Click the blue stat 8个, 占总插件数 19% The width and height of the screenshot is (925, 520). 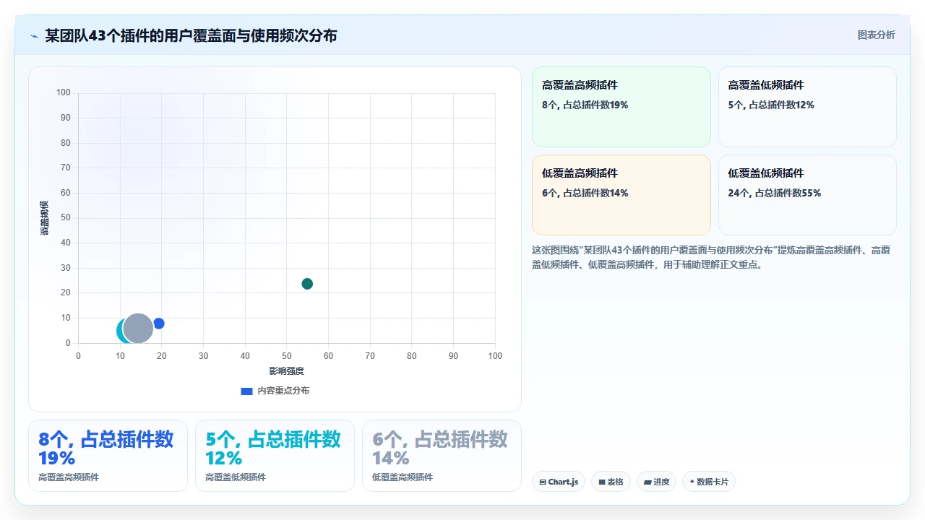[x=106, y=448]
